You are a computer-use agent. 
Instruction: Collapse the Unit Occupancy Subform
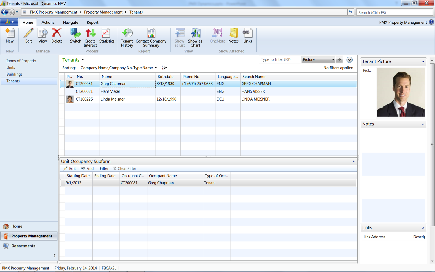[x=354, y=161]
